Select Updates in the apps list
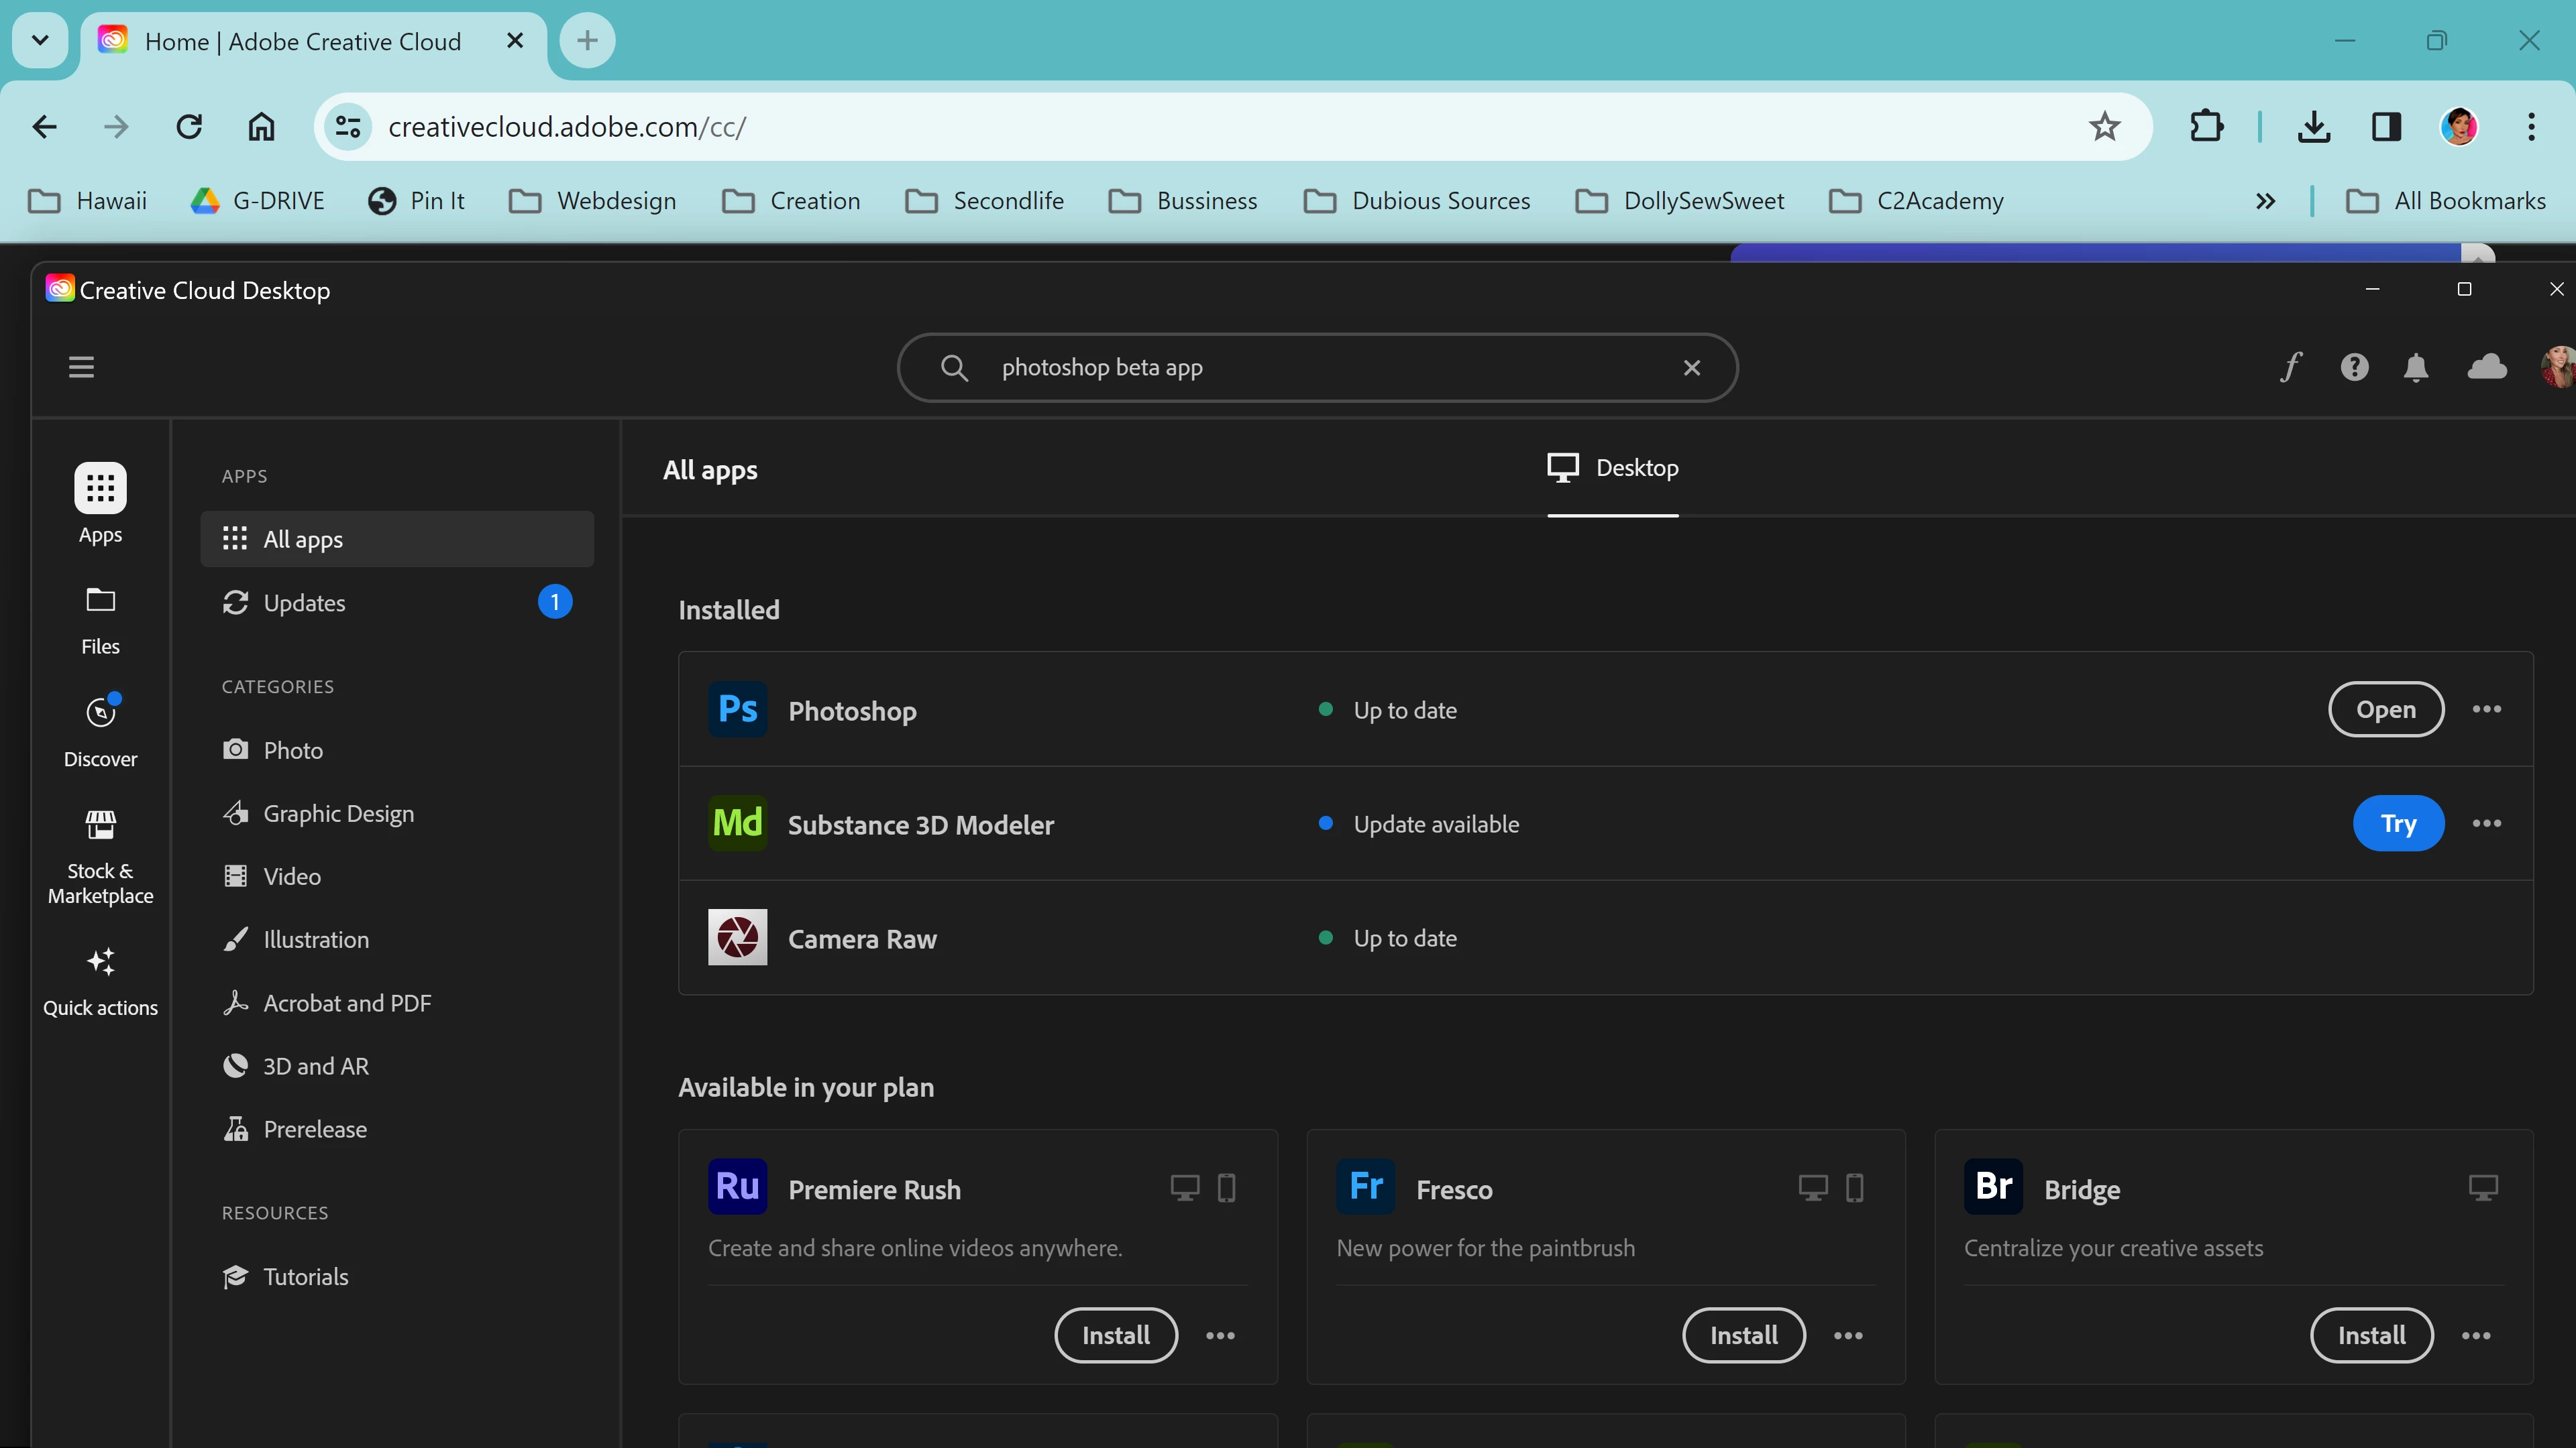 click(304, 603)
